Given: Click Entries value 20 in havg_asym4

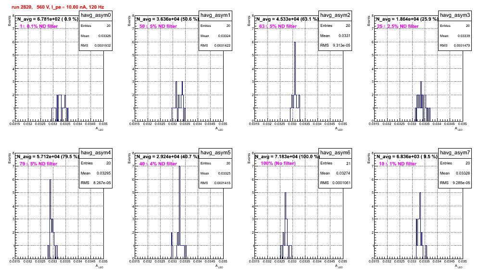Looking at the screenshot, I should [108, 163].
